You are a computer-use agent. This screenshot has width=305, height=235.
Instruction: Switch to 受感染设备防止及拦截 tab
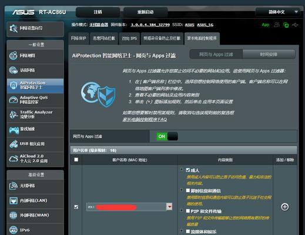click(162, 38)
